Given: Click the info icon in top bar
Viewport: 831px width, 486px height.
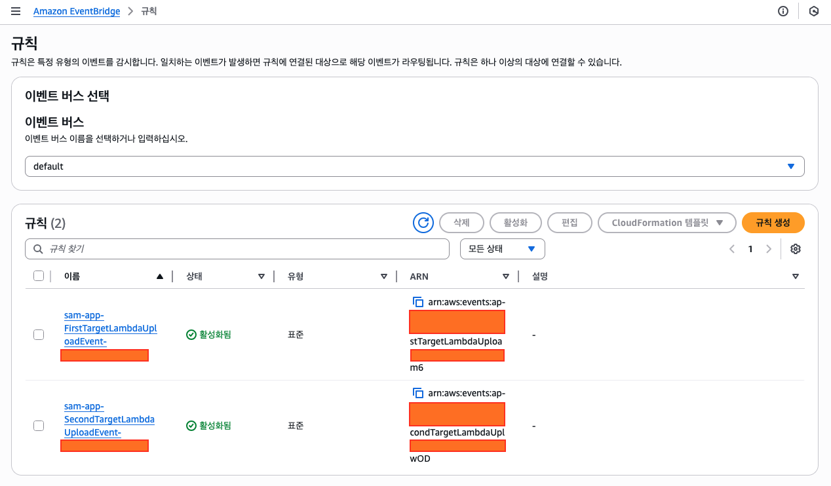Looking at the screenshot, I should pyautogui.click(x=783, y=11).
